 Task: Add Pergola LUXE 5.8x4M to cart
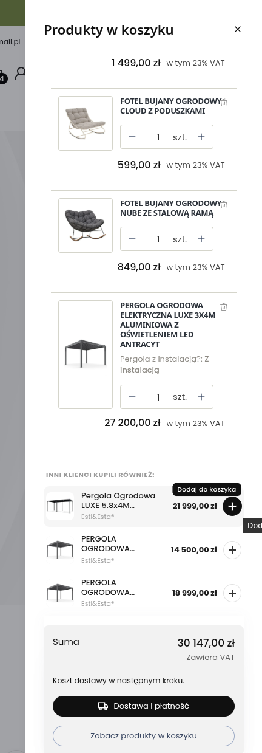pyautogui.click(x=232, y=506)
